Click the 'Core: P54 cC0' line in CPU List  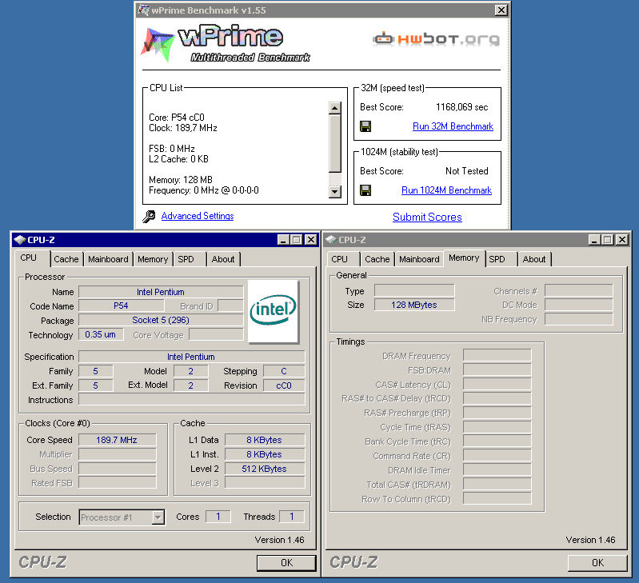tap(177, 118)
